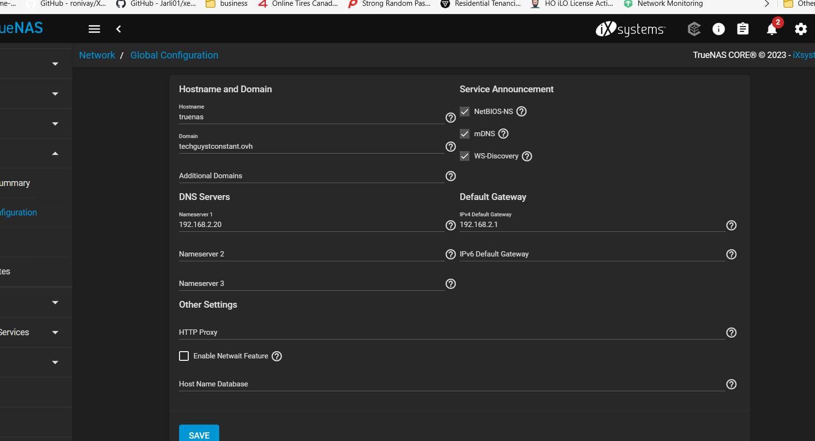The image size is (815, 441).
Task: Open alerts bell with 2 notifications
Action: tap(772, 29)
